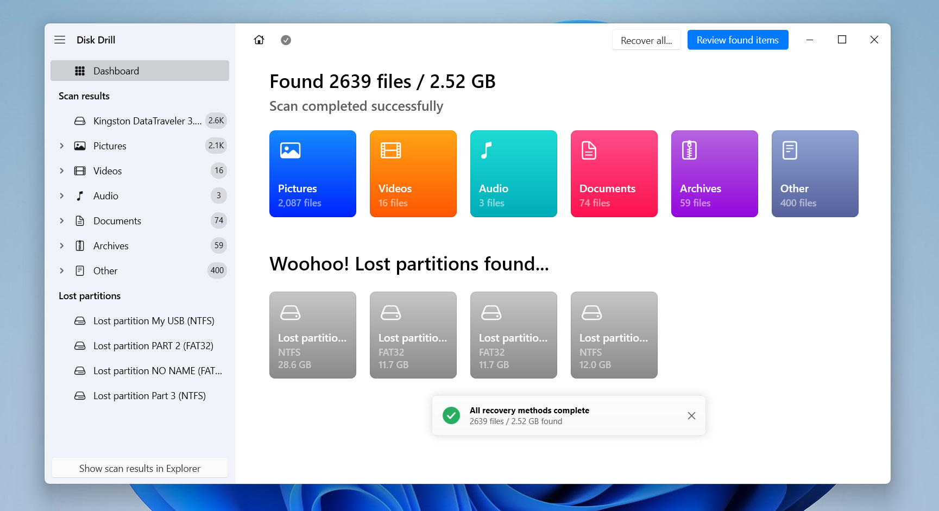Screen dimensions: 939x511
Task: Click Found 2639 files / 2.52 GB heading
Action: [x=382, y=81]
